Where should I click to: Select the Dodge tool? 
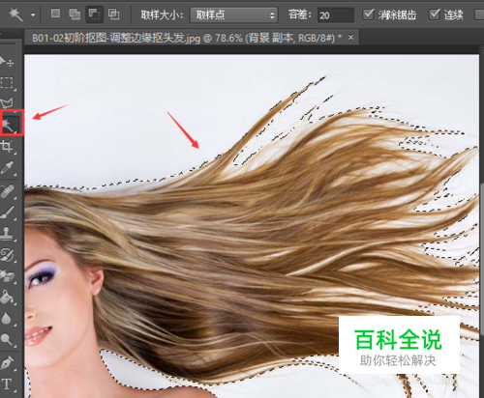7,339
